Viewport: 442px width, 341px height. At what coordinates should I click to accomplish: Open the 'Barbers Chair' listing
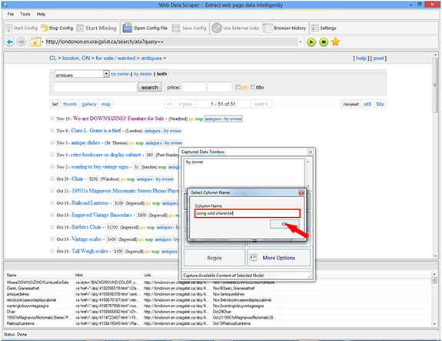86,227
